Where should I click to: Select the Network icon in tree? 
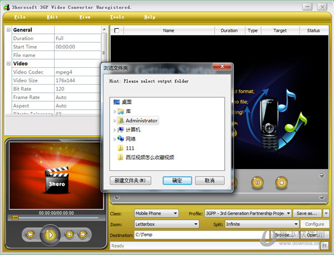point(121,139)
